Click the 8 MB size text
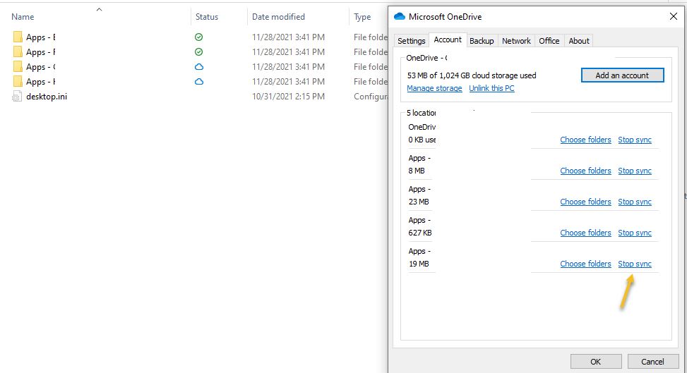Image resolution: width=687 pixels, height=373 pixels. coord(417,171)
